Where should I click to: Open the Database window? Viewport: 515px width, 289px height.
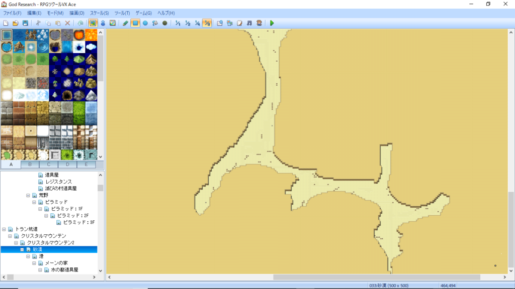[x=220, y=23]
